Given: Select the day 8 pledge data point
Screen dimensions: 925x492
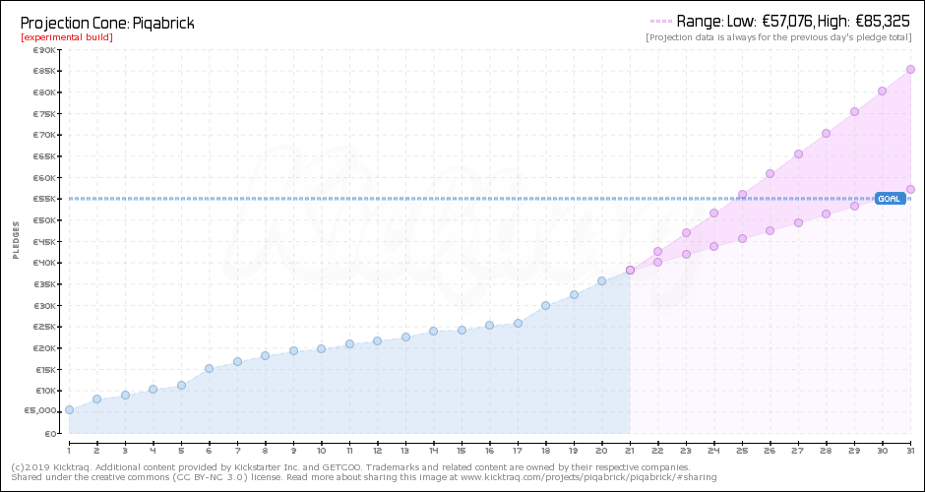Looking at the screenshot, I should click(x=265, y=356).
